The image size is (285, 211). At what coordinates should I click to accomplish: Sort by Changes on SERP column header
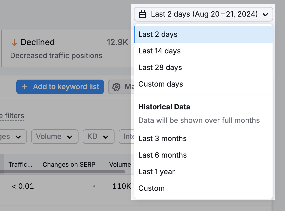coord(69,165)
